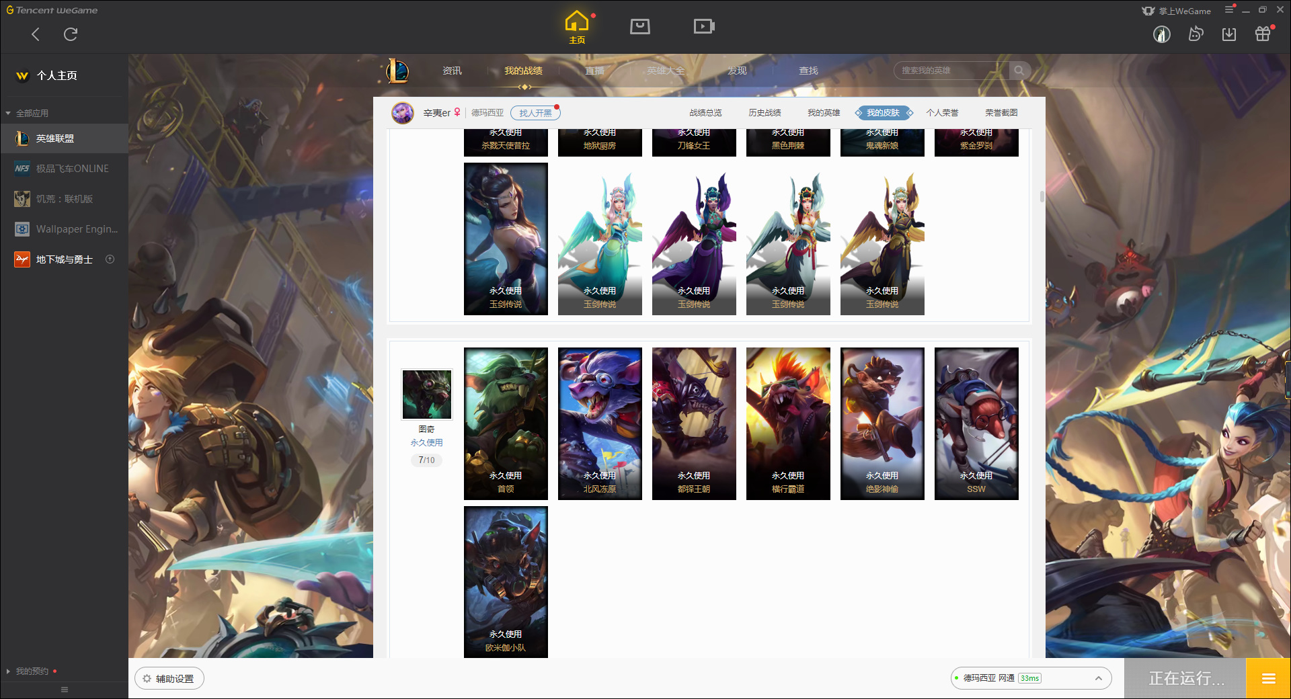Screen dimensions: 1291x699
Task: Open the 北风冻原 skin card
Action: 600,423
